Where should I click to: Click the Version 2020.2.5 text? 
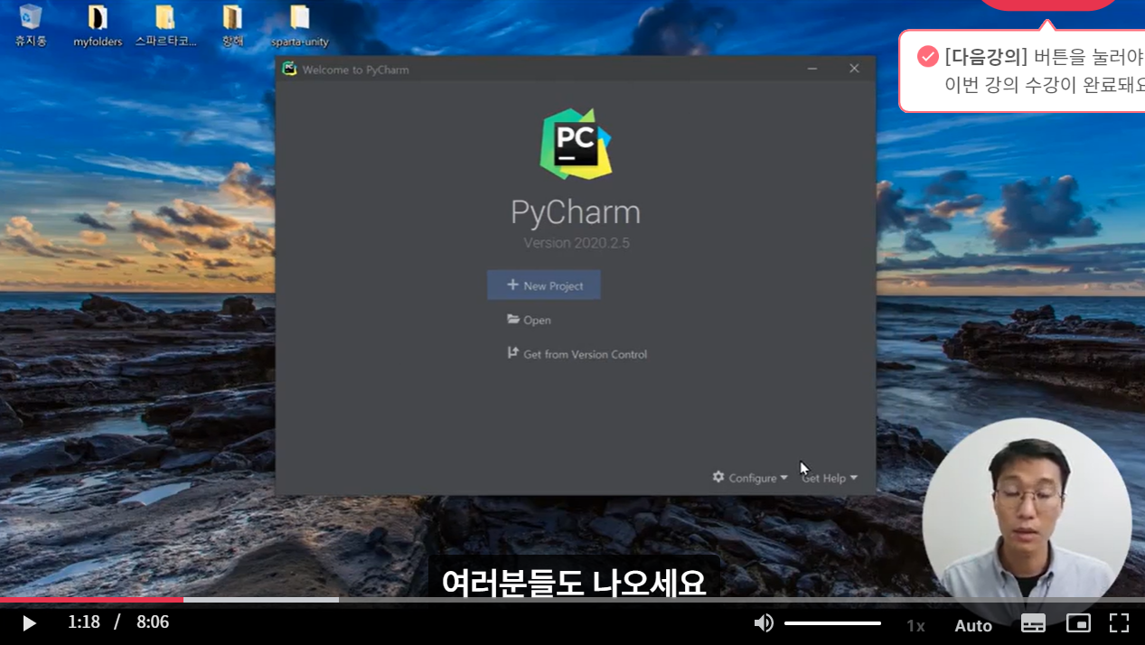(x=576, y=243)
